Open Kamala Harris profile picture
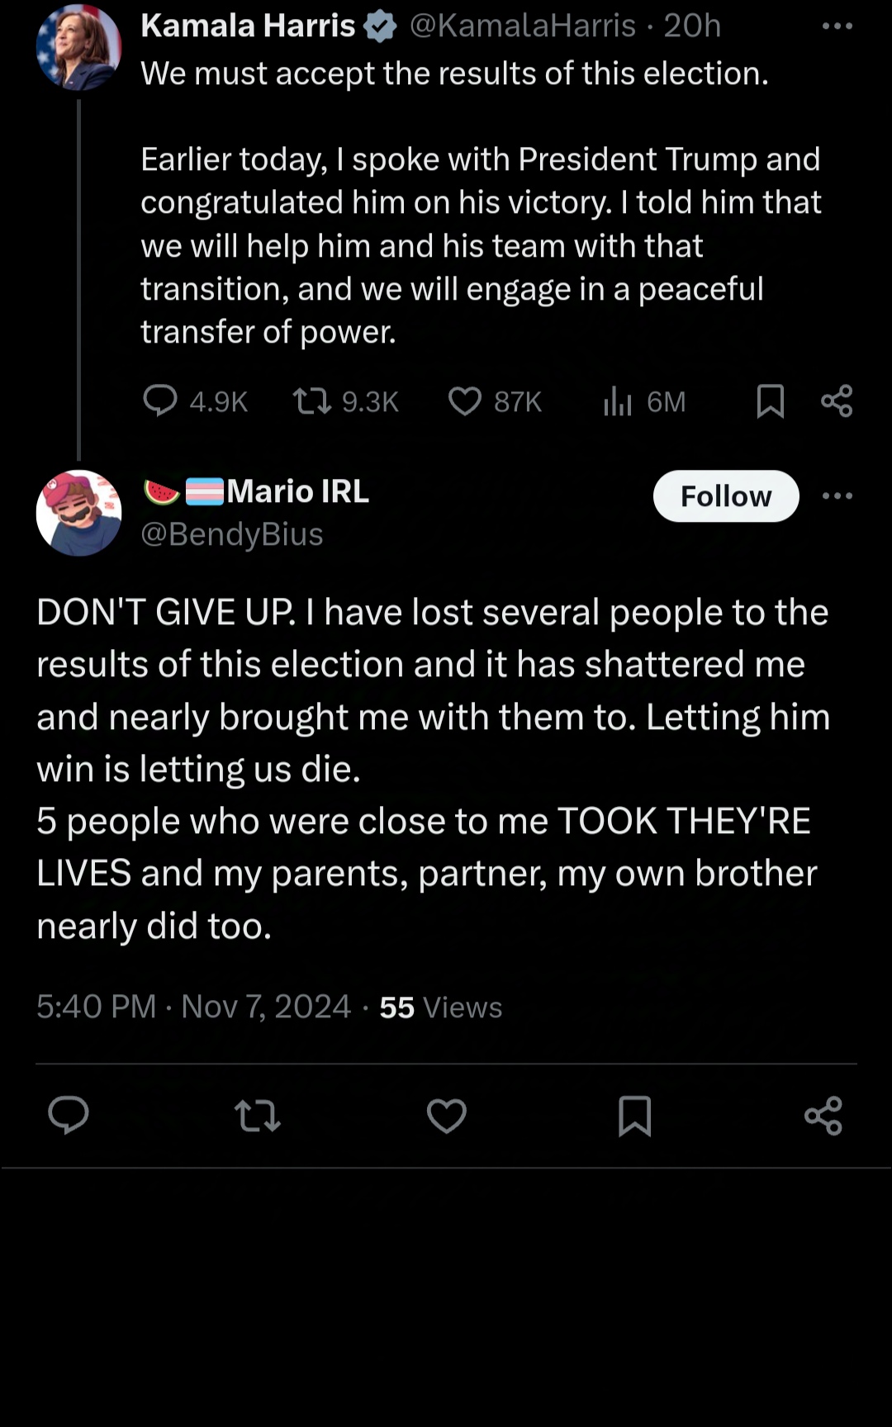 [x=78, y=48]
